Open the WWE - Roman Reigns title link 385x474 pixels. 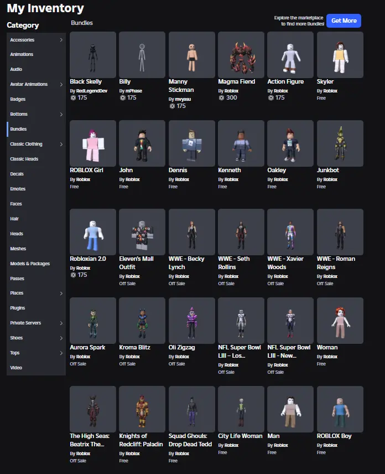336,262
